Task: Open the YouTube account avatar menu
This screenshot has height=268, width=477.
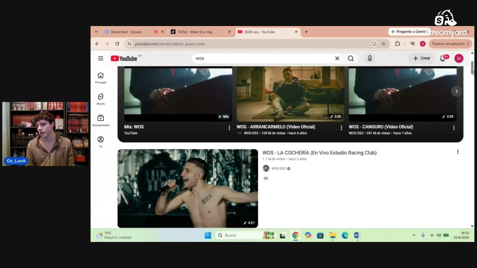Action: (x=459, y=58)
